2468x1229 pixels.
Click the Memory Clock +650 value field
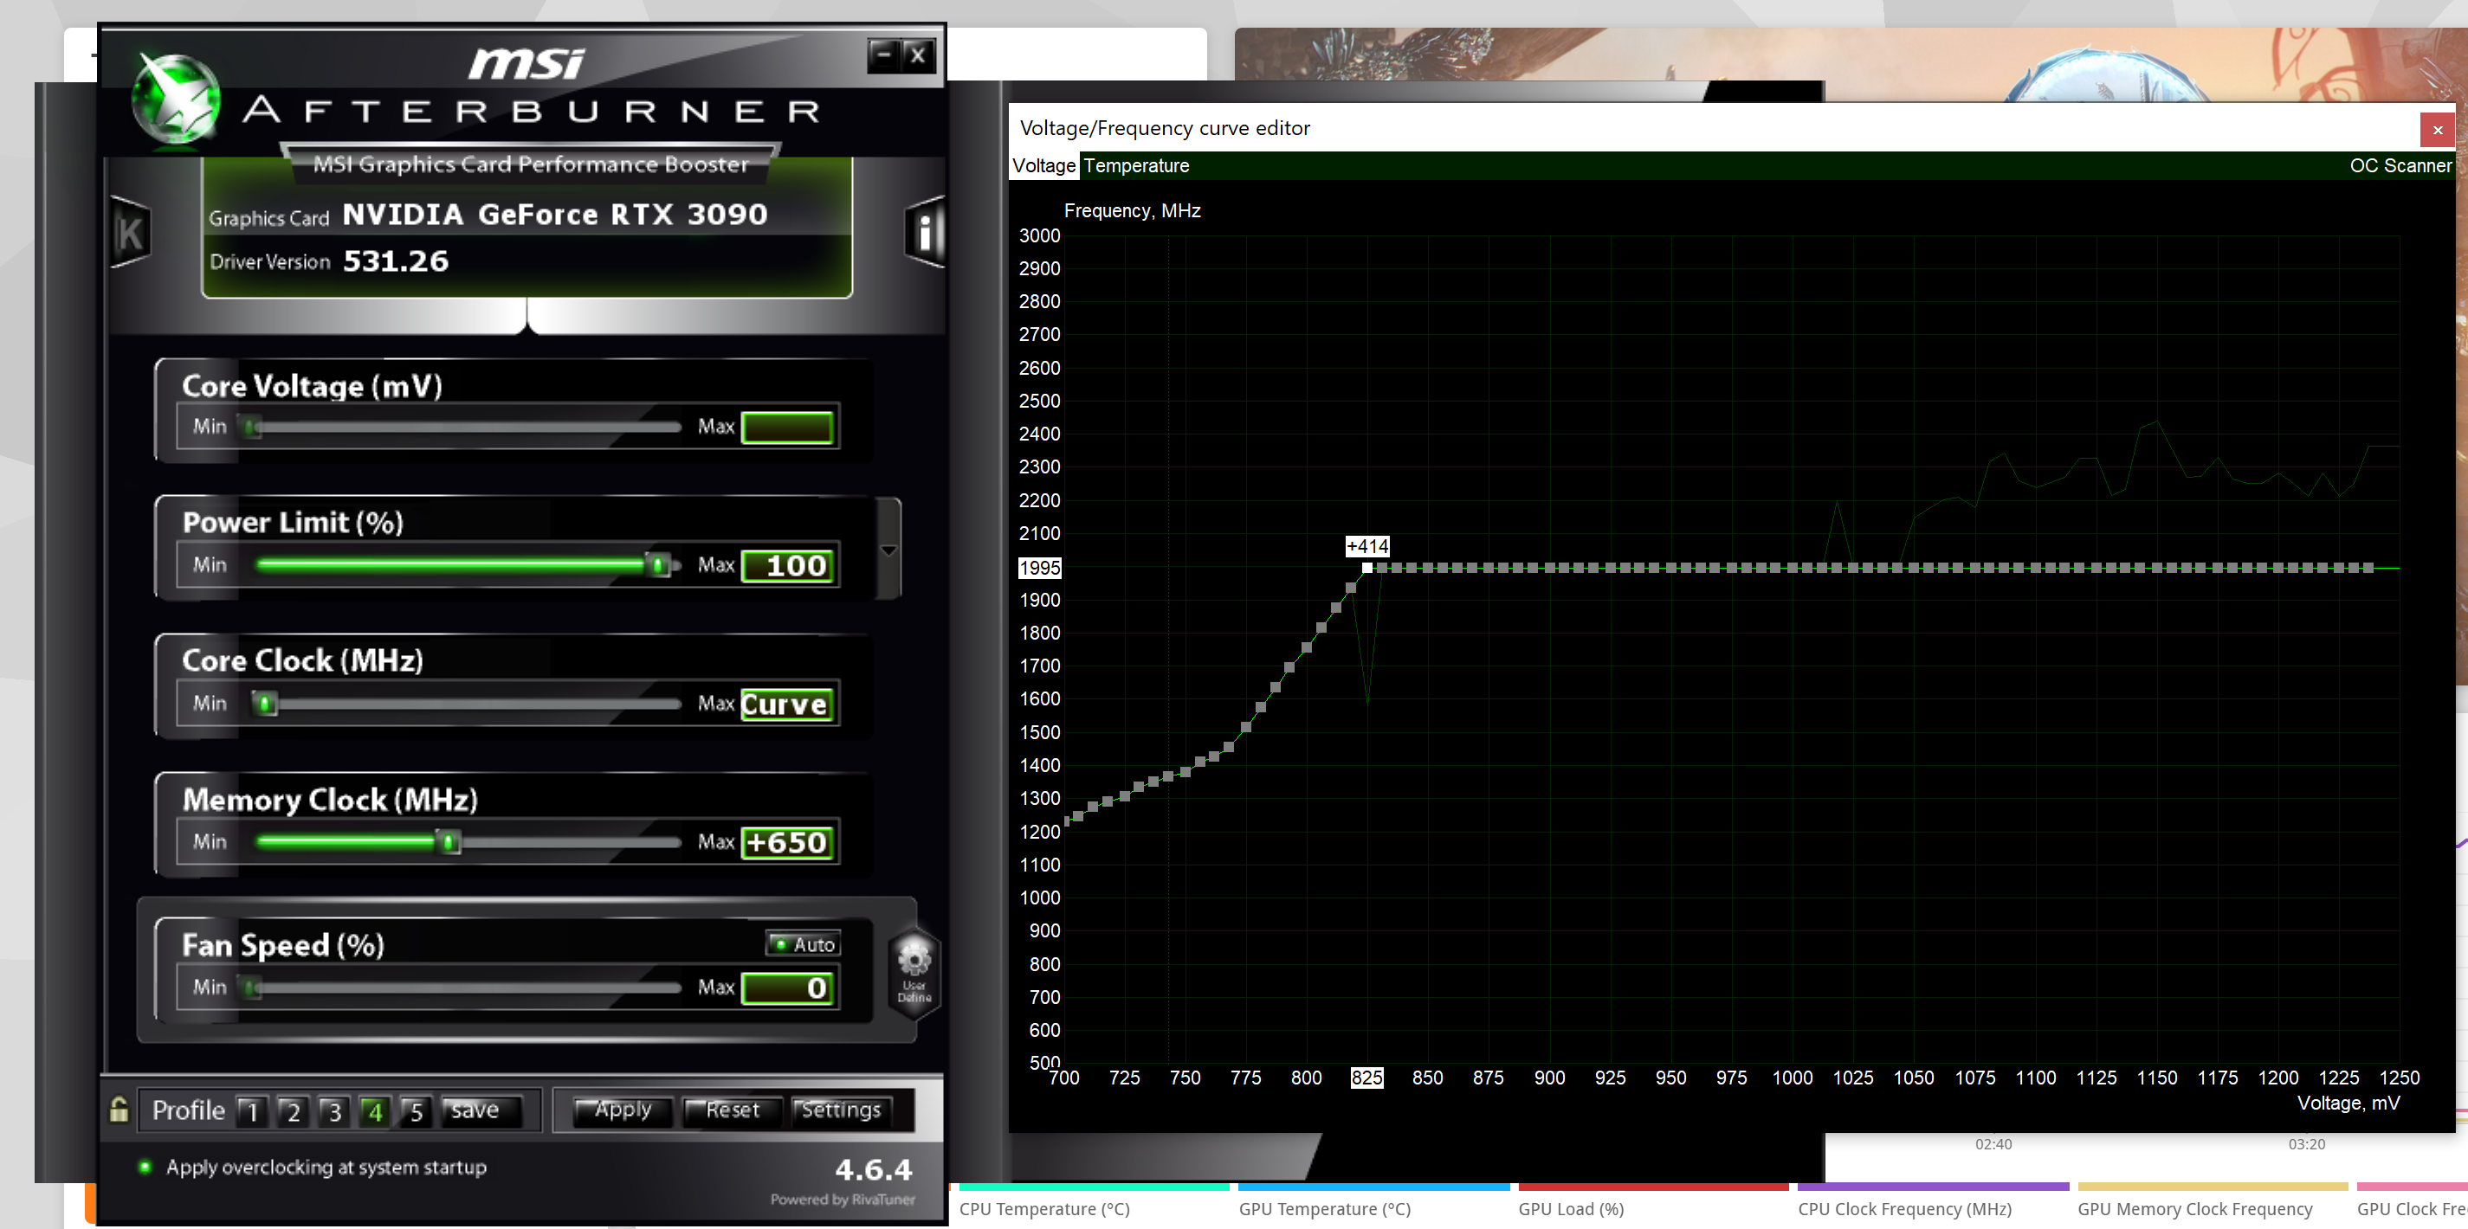click(787, 842)
